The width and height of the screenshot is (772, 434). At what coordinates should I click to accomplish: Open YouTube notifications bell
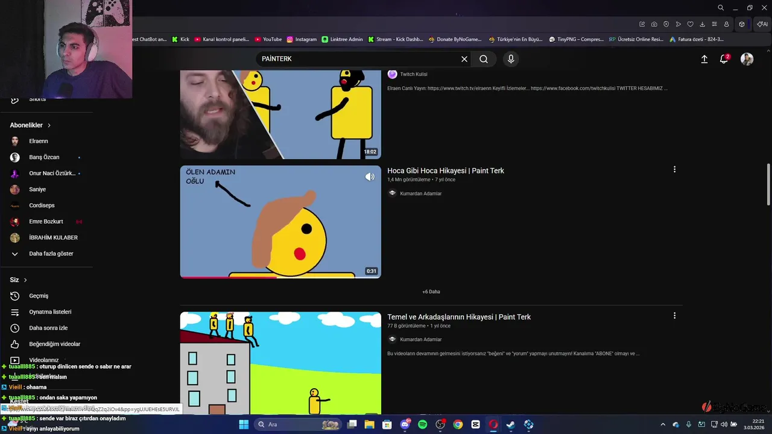724,59
